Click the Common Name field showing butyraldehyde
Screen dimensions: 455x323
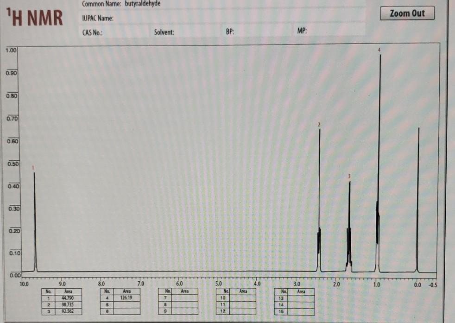point(141,4)
